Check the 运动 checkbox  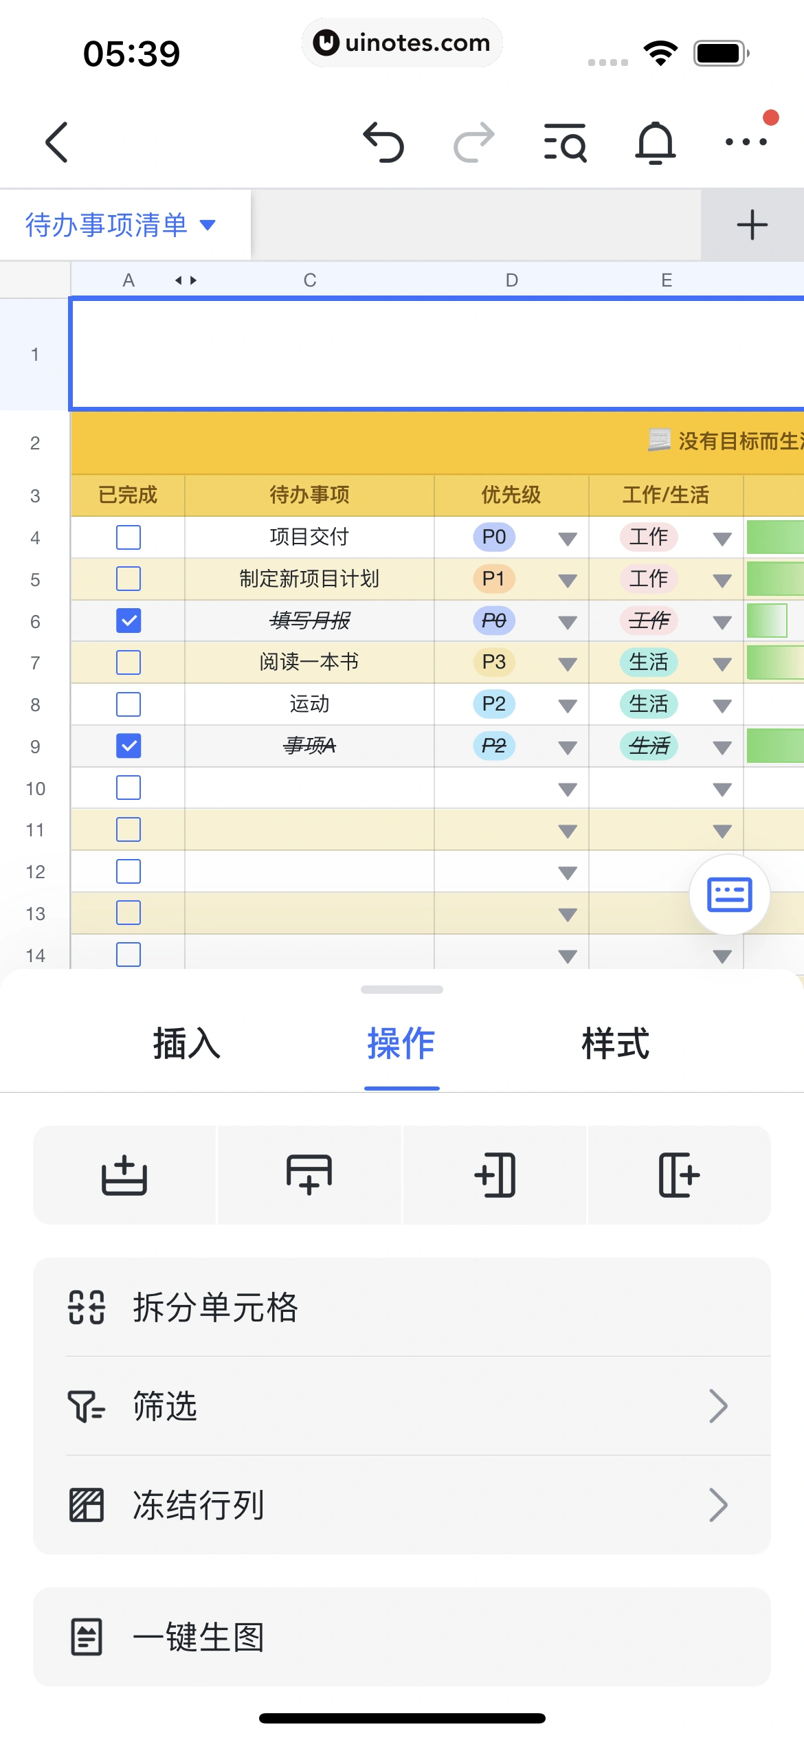(x=129, y=704)
